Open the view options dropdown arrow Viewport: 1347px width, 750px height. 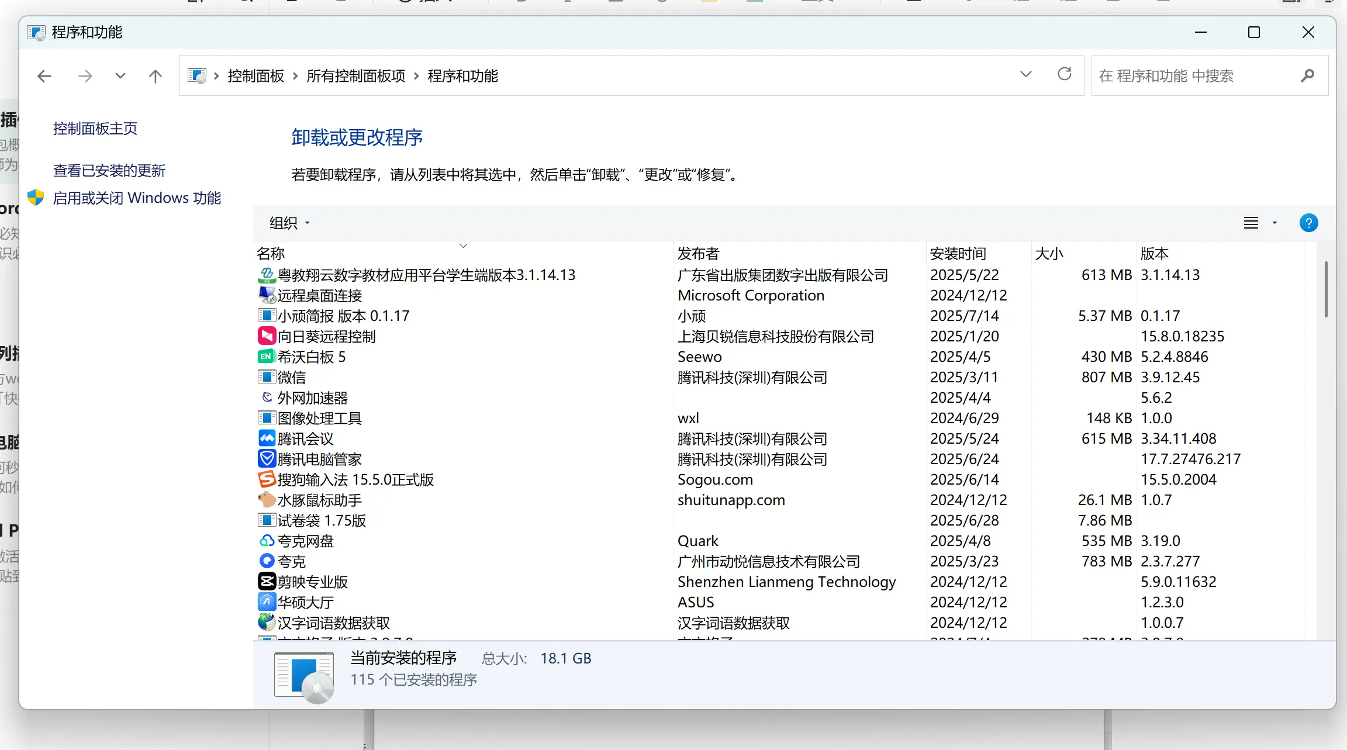(x=1275, y=223)
